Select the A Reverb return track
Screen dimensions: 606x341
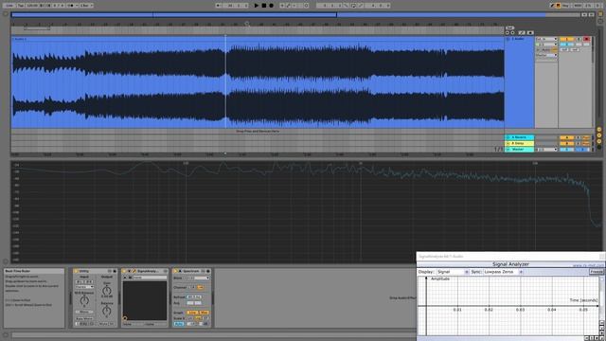tap(520, 137)
